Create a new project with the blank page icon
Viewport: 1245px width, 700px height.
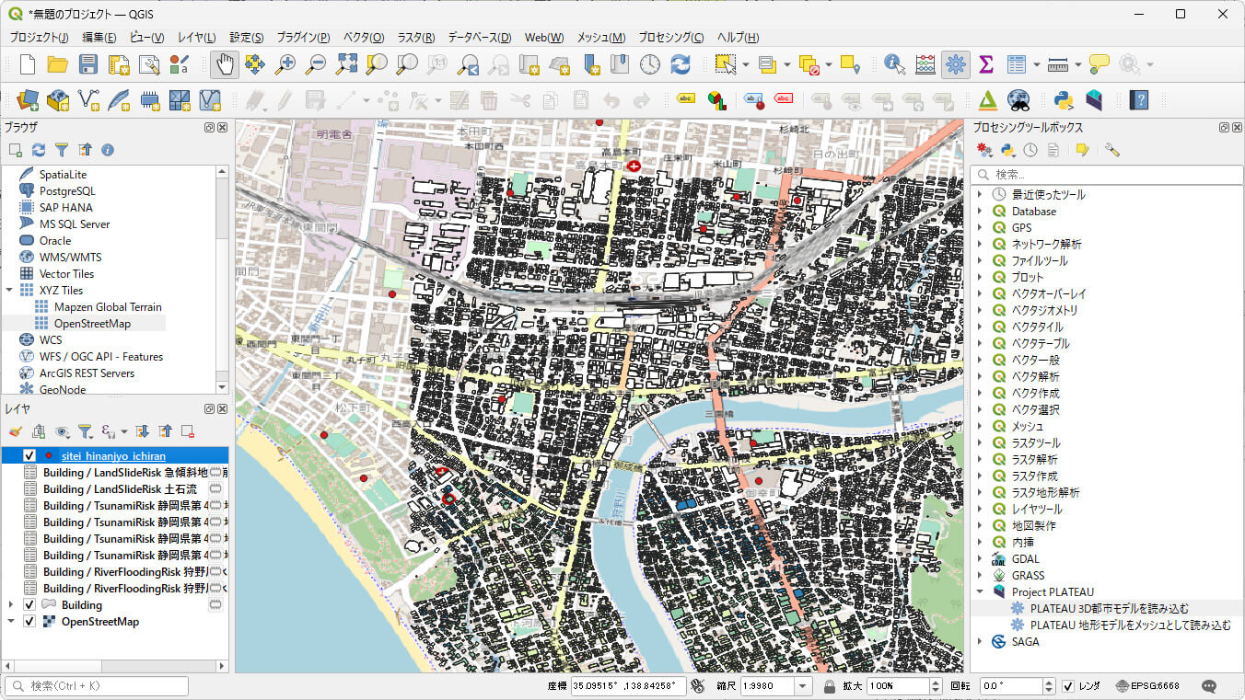pos(28,64)
